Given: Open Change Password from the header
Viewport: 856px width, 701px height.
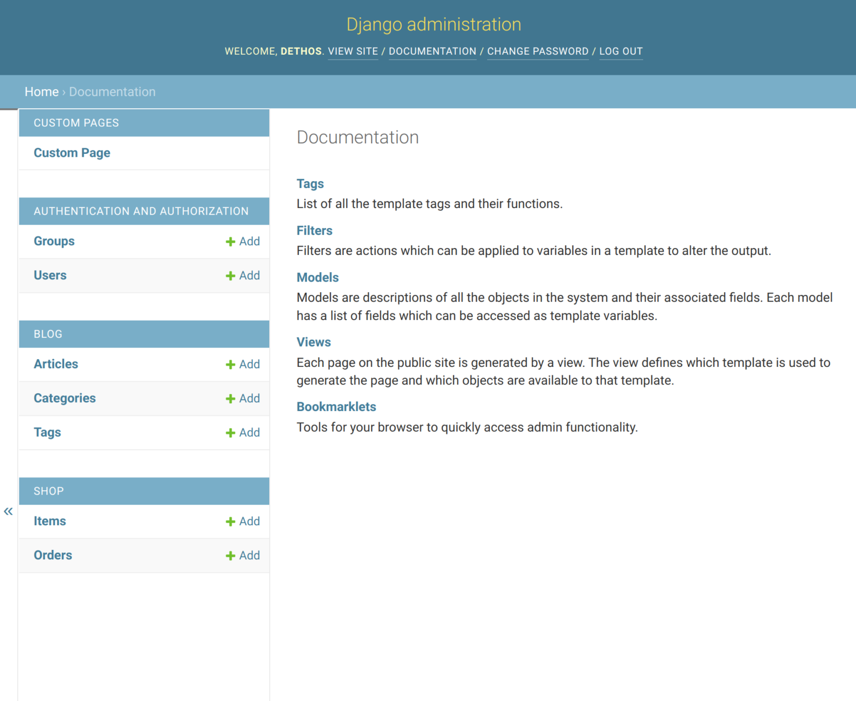Looking at the screenshot, I should point(537,51).
